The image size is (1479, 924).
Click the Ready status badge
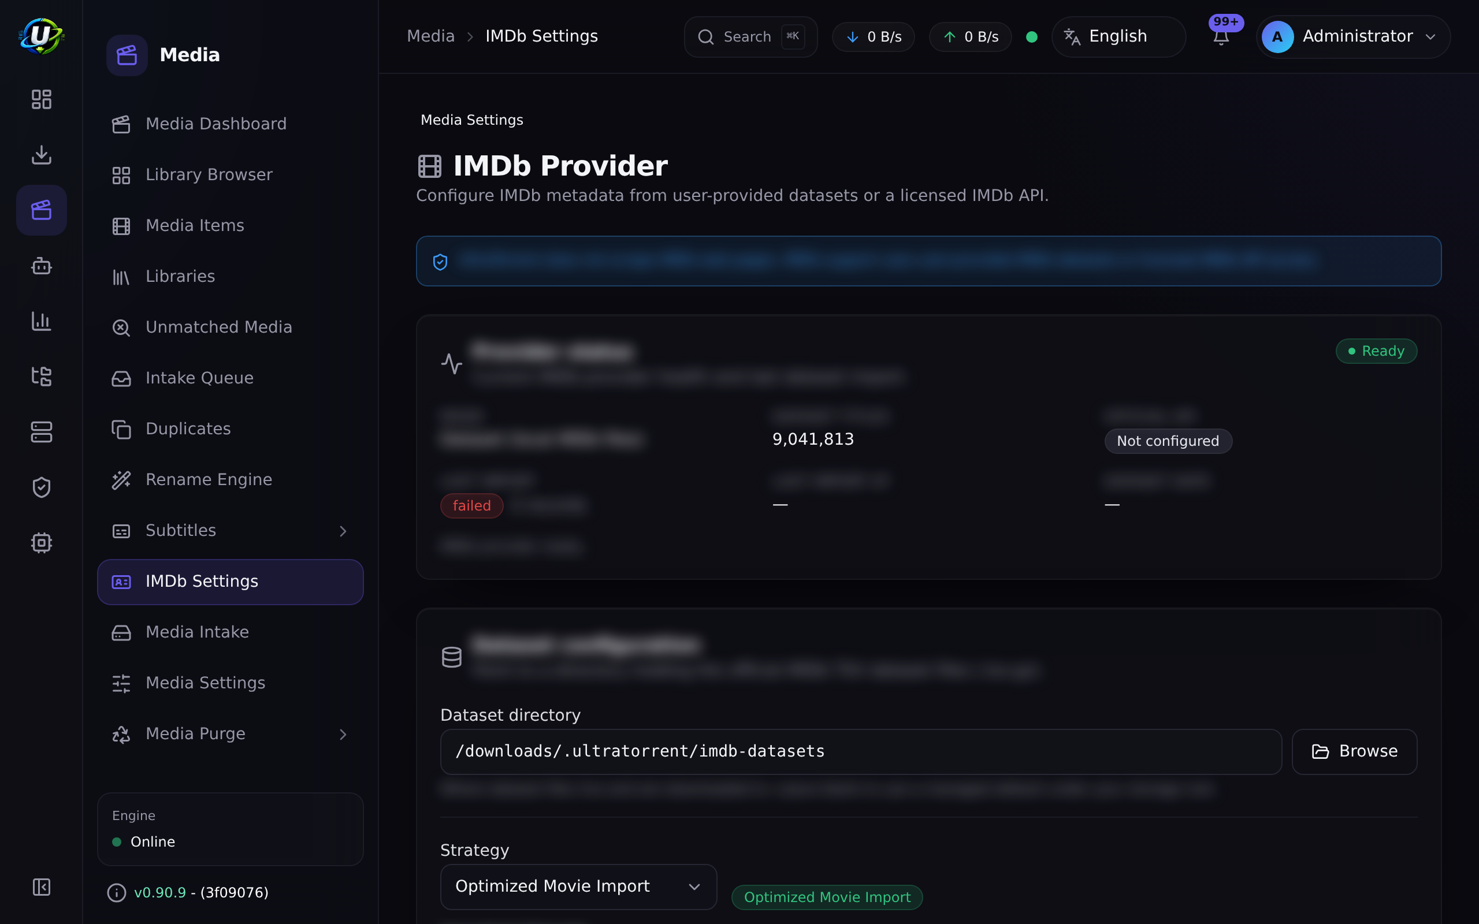(1376, 351)
